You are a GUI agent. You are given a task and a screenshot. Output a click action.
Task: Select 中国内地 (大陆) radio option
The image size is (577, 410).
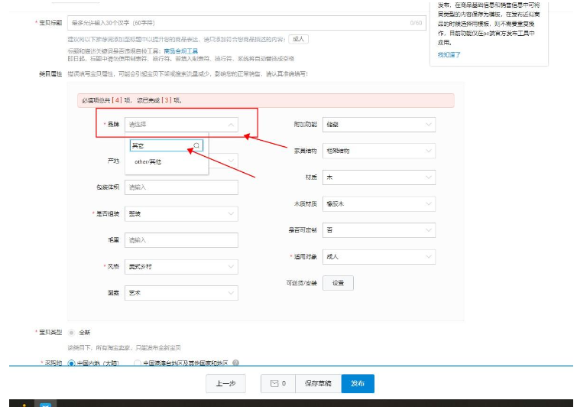coord(72,363)
